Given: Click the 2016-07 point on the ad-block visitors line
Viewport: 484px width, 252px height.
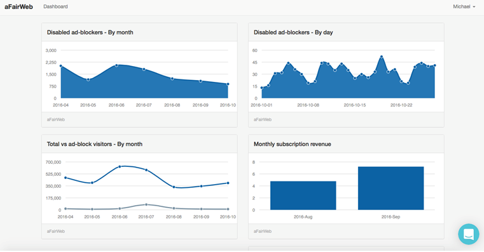Looking at the screenshot, I should (146, 204).
